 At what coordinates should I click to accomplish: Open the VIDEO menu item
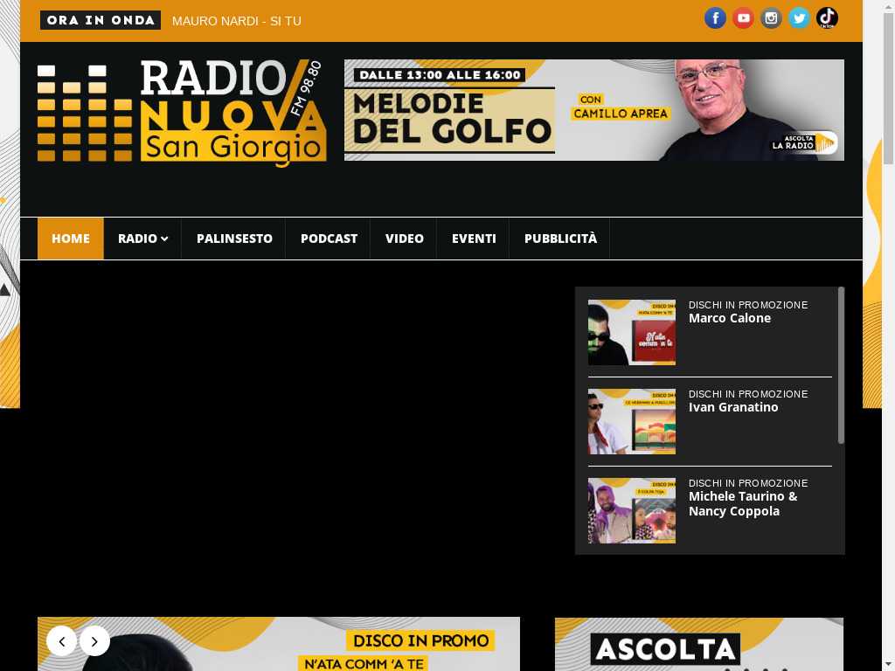(404, 239)
